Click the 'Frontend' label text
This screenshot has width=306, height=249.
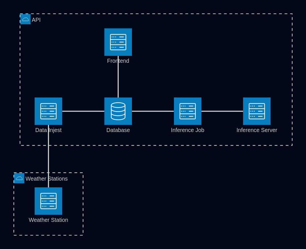(x=118, y=61)
